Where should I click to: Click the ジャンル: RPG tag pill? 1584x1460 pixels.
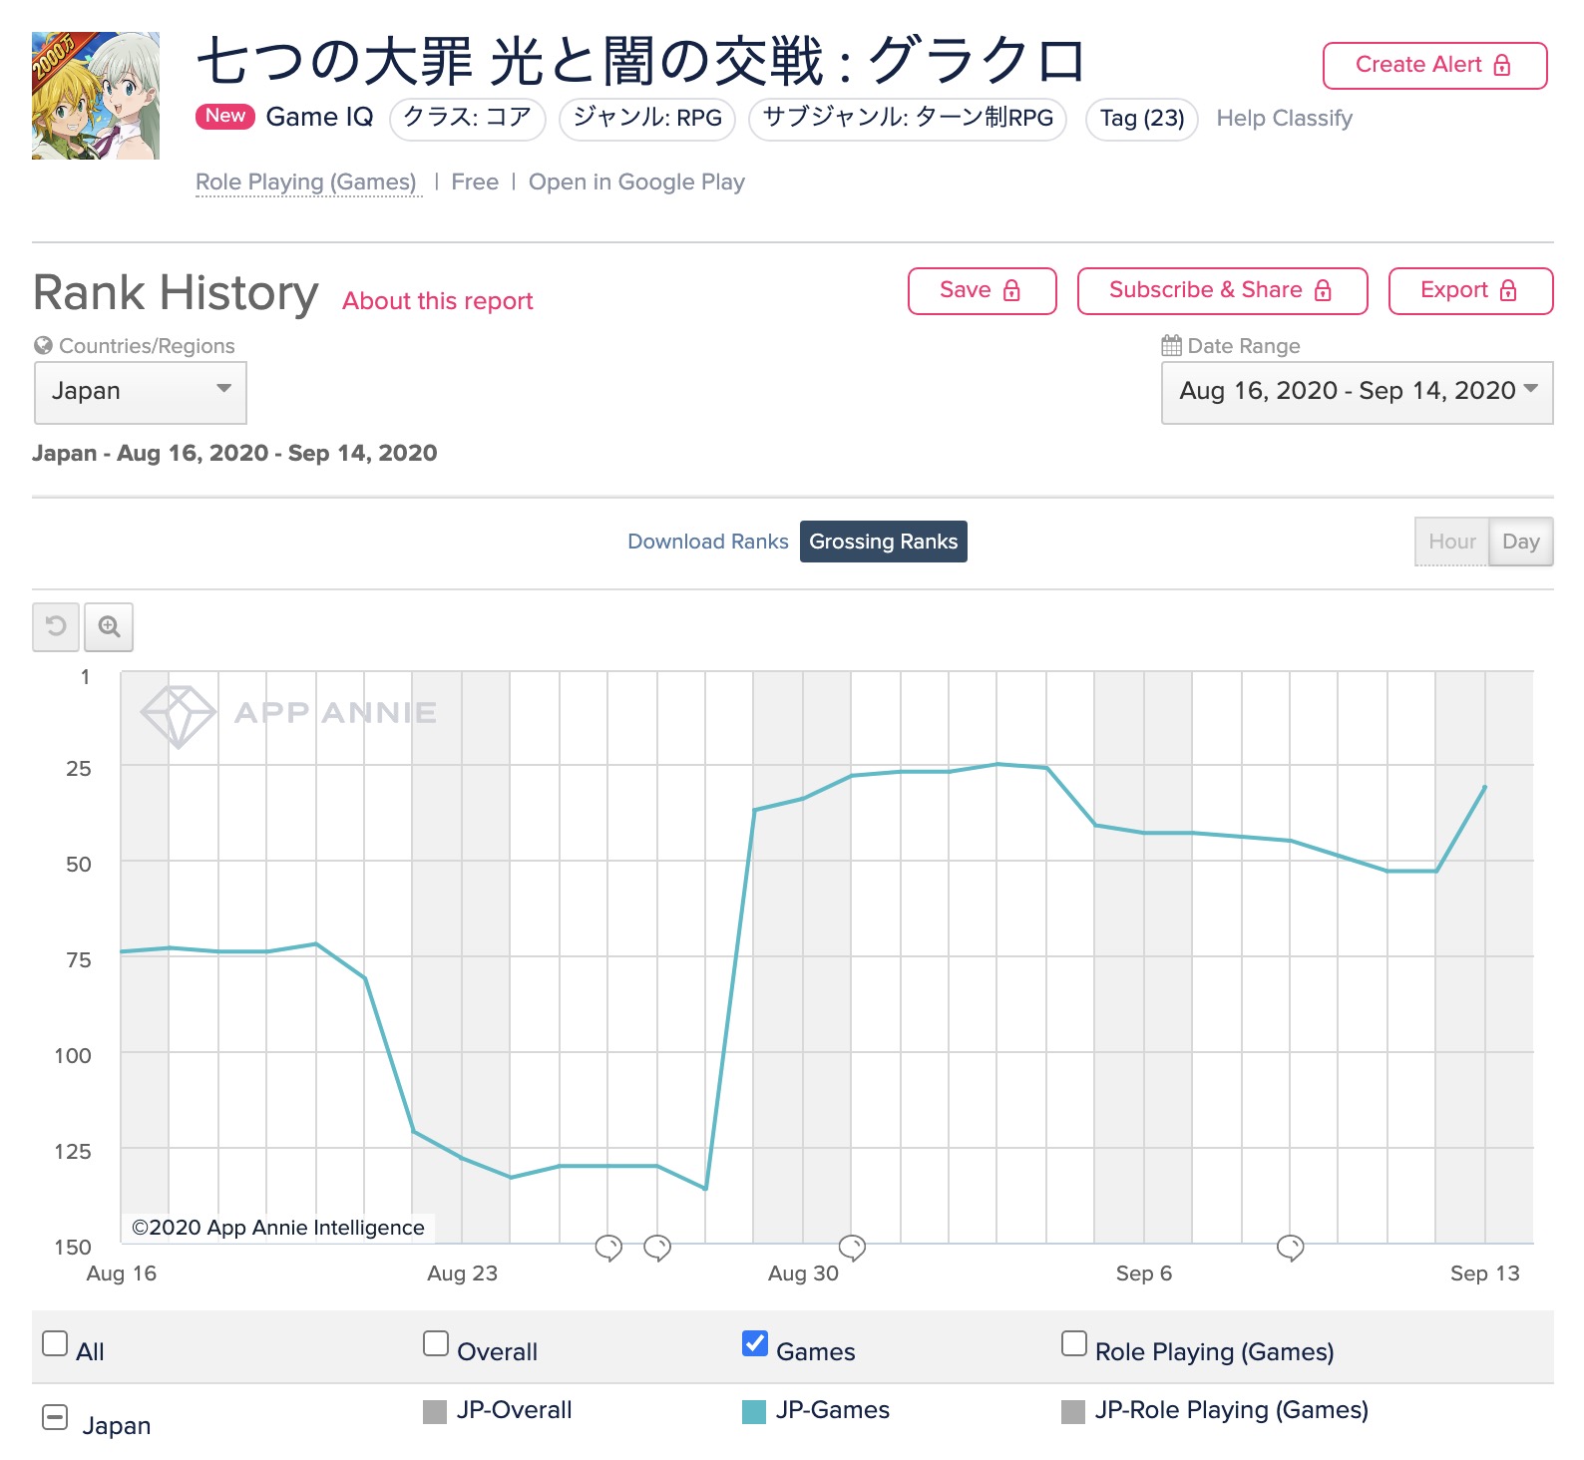click(x=647, y=119)
